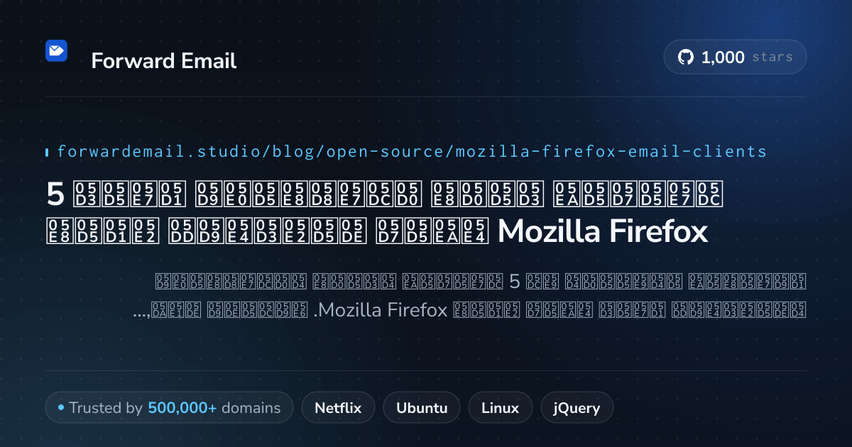Open the Forward Email brand name
The height and width of the screenshot is (447, 852).
coord(164,61)
